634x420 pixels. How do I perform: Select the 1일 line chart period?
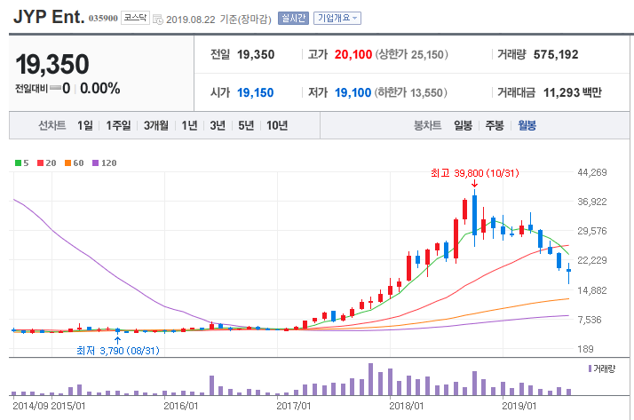pos(85,126)
